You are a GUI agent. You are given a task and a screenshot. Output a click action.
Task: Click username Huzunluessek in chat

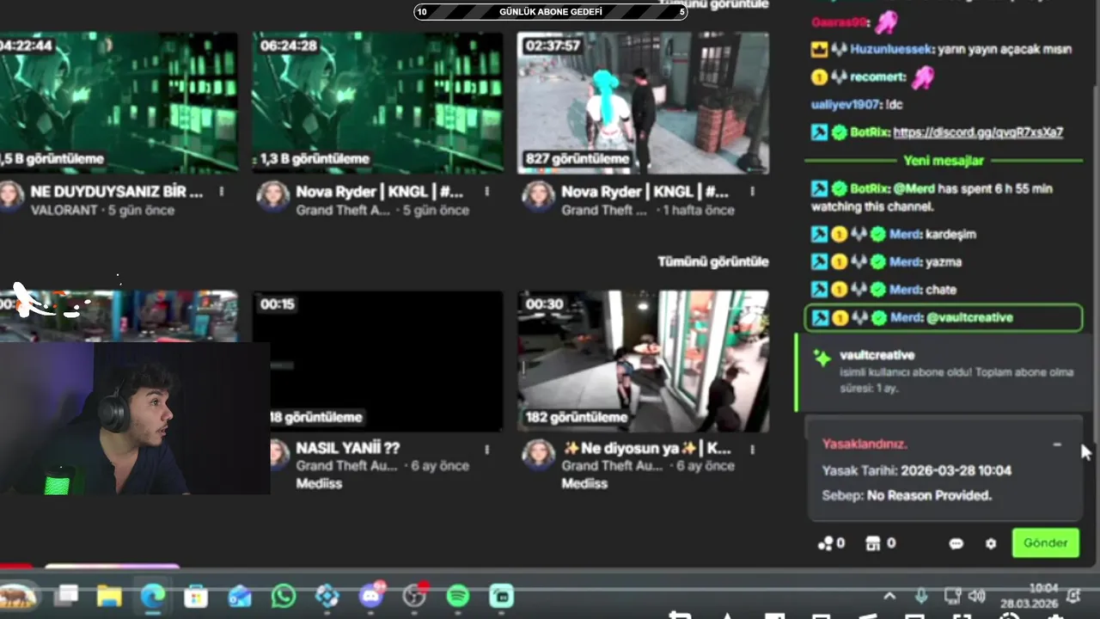point(891,49)
